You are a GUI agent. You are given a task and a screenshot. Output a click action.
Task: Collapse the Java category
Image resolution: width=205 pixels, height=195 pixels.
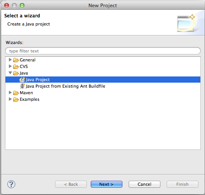(10, 73)
